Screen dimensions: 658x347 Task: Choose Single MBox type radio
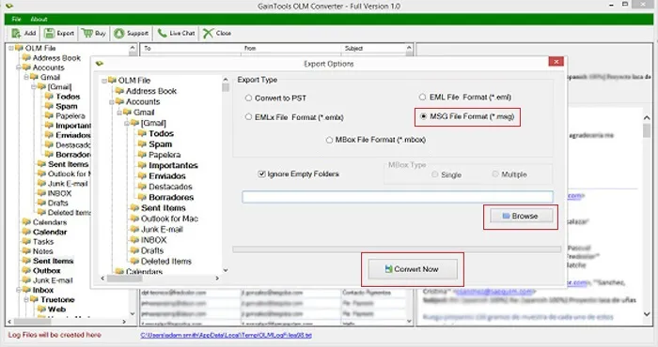tap(434, 174)
